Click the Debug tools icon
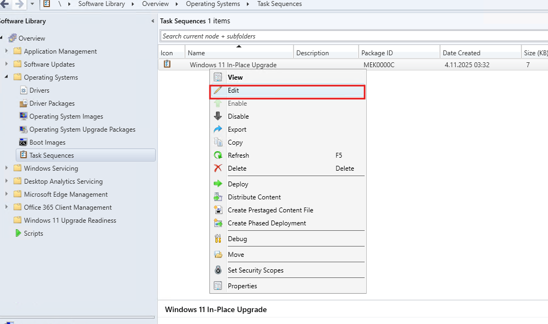The height and width of the screenshot is (324, 548). (218, 239)
